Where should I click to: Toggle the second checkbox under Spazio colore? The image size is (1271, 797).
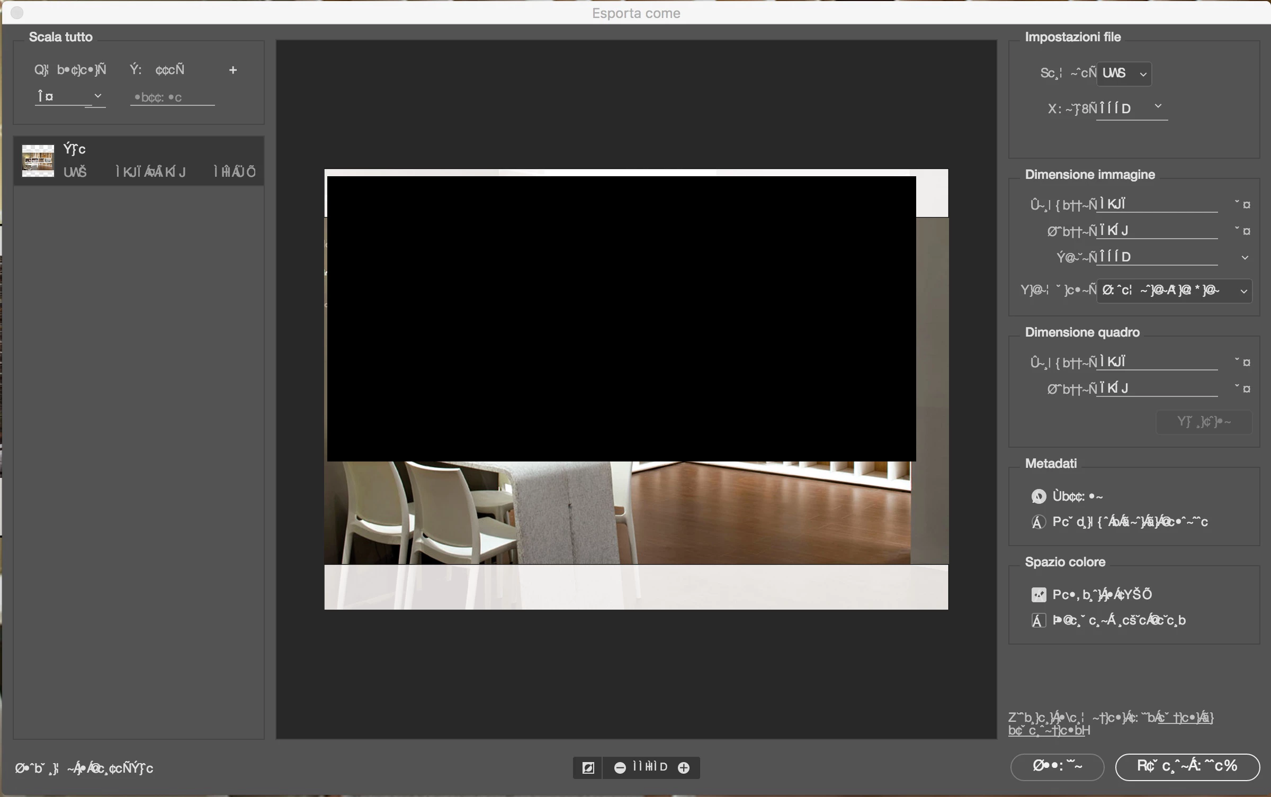[1039, 620]
